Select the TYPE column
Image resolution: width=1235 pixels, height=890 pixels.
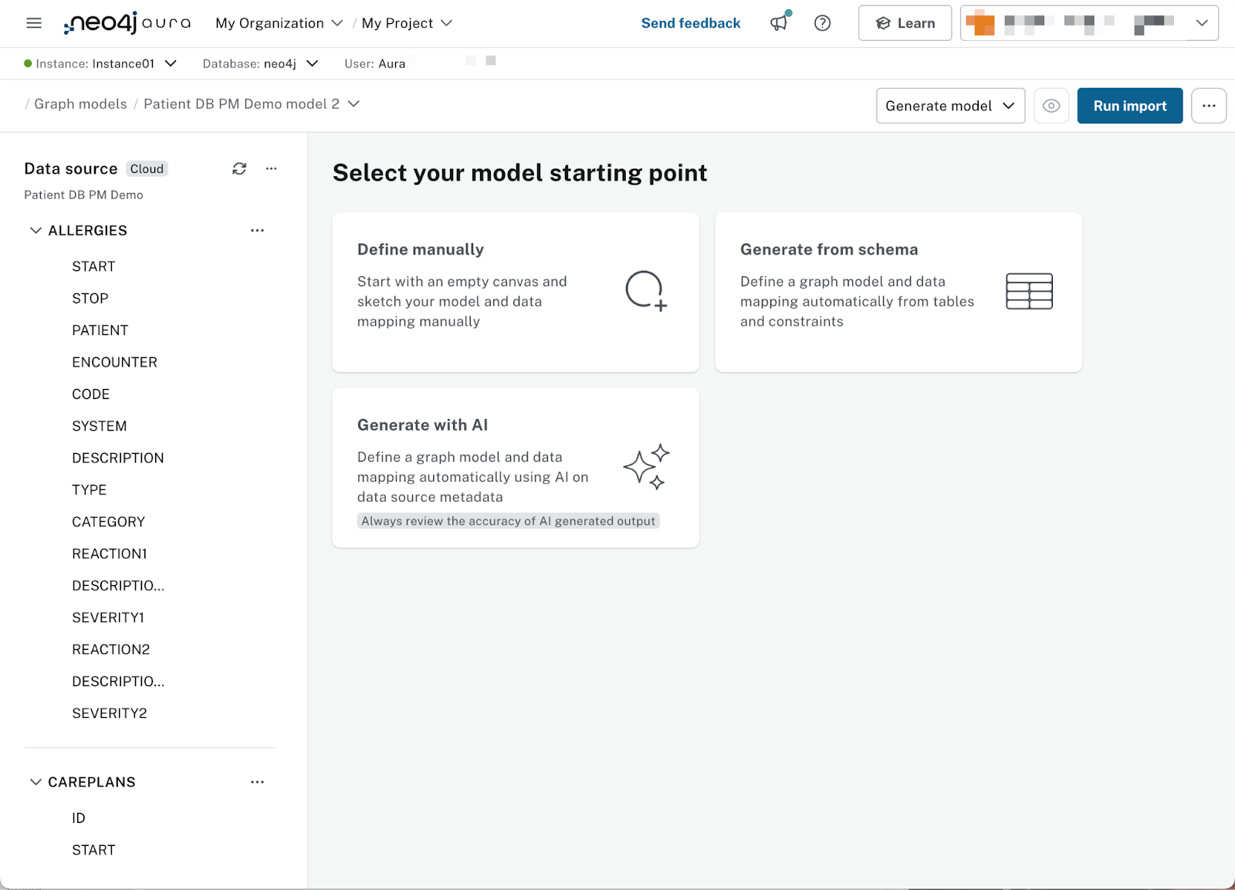[90, 490]
